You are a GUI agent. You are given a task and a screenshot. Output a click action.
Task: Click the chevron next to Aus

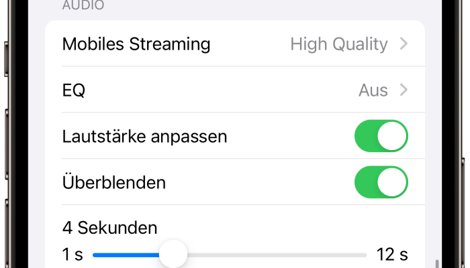(404, 90)
